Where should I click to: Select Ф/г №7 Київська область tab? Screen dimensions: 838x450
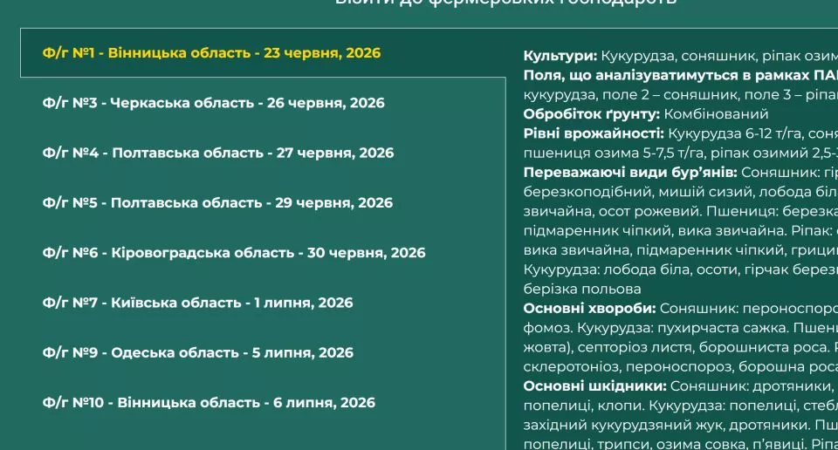click(198, 303)
